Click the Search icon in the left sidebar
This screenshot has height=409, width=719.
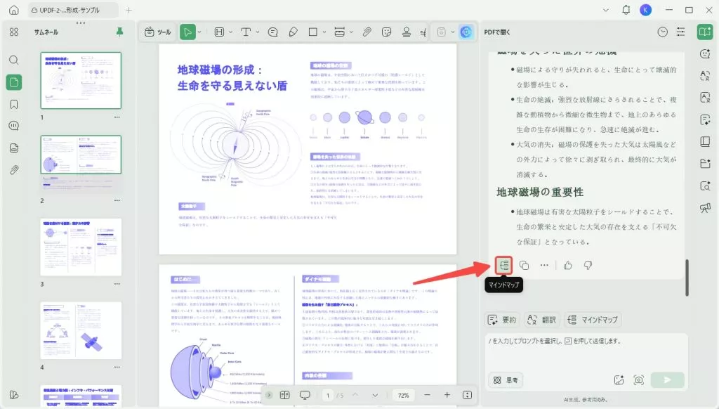tap(13, 60)
